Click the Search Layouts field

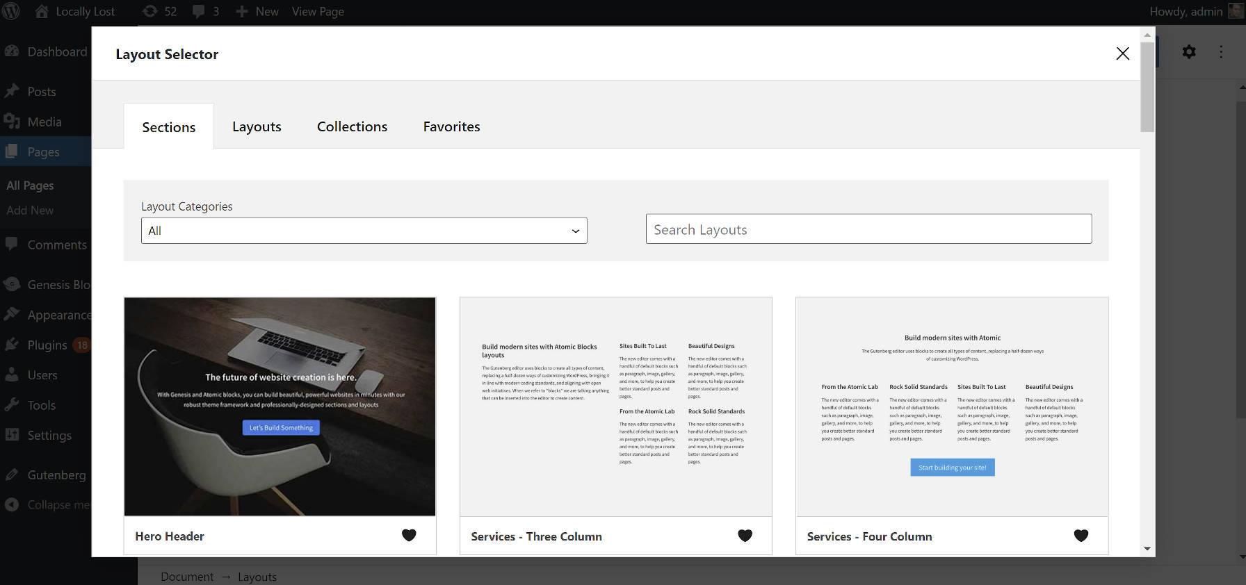click(868, 229)
